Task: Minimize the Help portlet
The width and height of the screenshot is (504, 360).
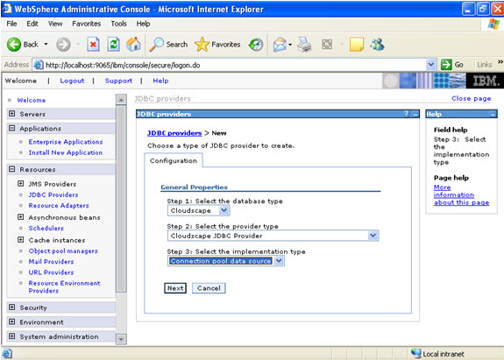Action: point(493,115)
